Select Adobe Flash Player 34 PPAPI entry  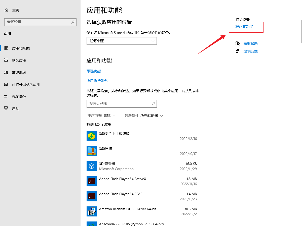click(x=121, y=194)
